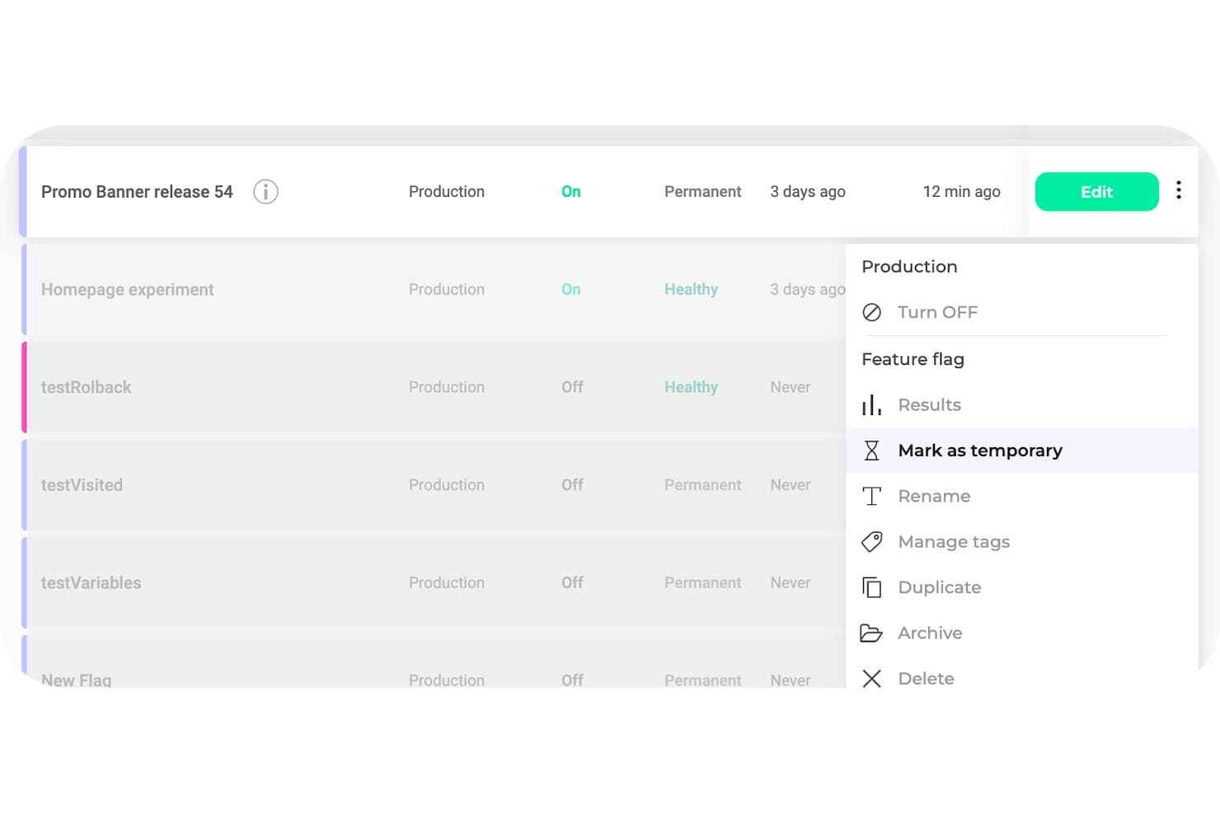
Task: Select Mark as temporary menu entry
Action: 1021,451
